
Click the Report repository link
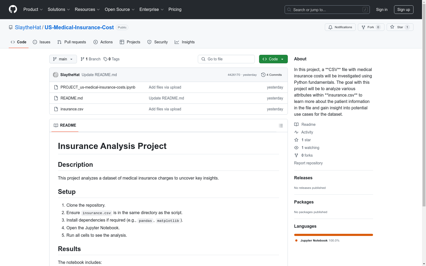coord(308,163)
